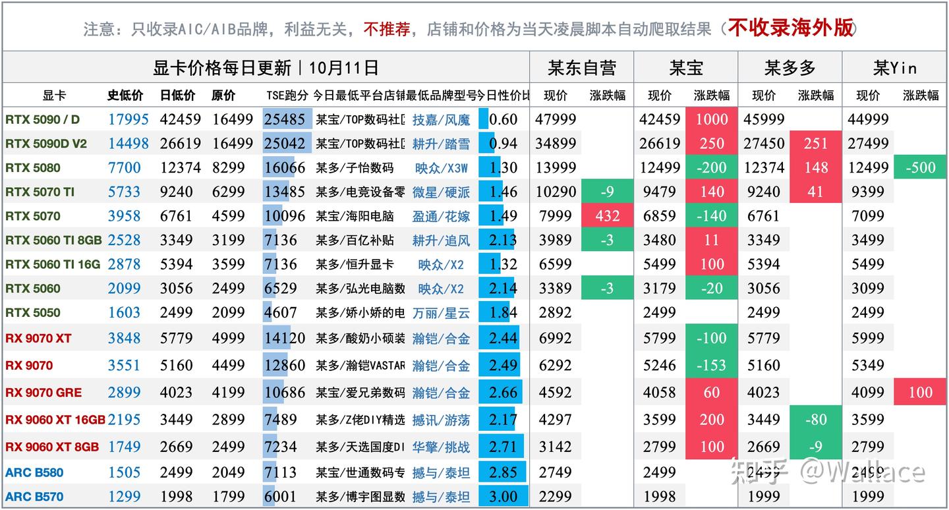Click the shop cell 某多/子怡数码
Viewport: 949px width, 510px height.
pos(355,168)
